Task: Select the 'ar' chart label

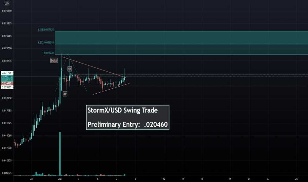Action: tap(65, 94)
